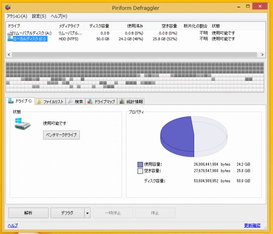
Task: Open the ファイルリスト tab
Action: point(50,101)
